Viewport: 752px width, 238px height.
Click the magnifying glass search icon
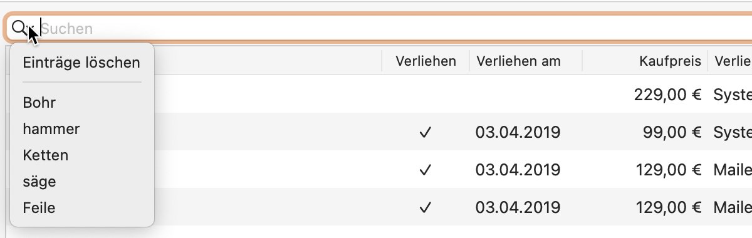(19, 27)
